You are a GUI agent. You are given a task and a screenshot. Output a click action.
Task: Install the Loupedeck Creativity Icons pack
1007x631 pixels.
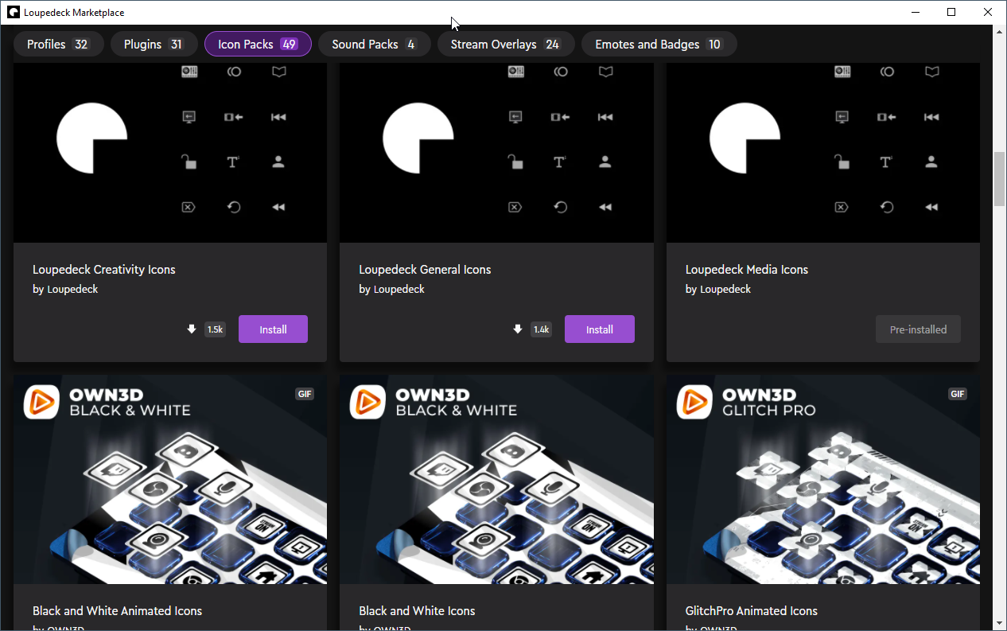(273, 329)
